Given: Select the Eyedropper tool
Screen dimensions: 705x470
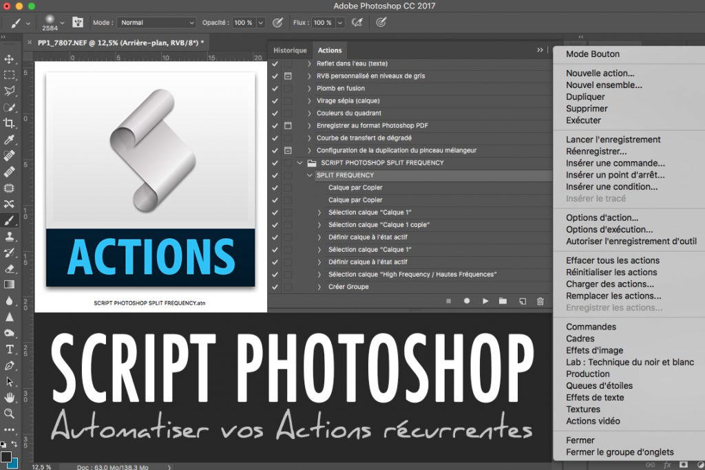Looking at the screenshot, I should click(x=9, y=139).
